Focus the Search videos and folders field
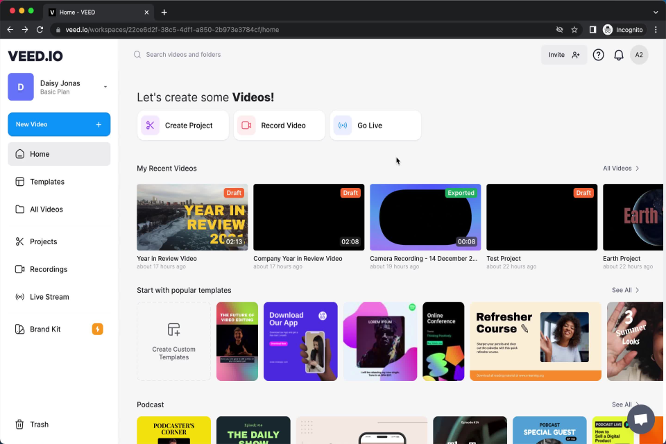 pos(183,54)
